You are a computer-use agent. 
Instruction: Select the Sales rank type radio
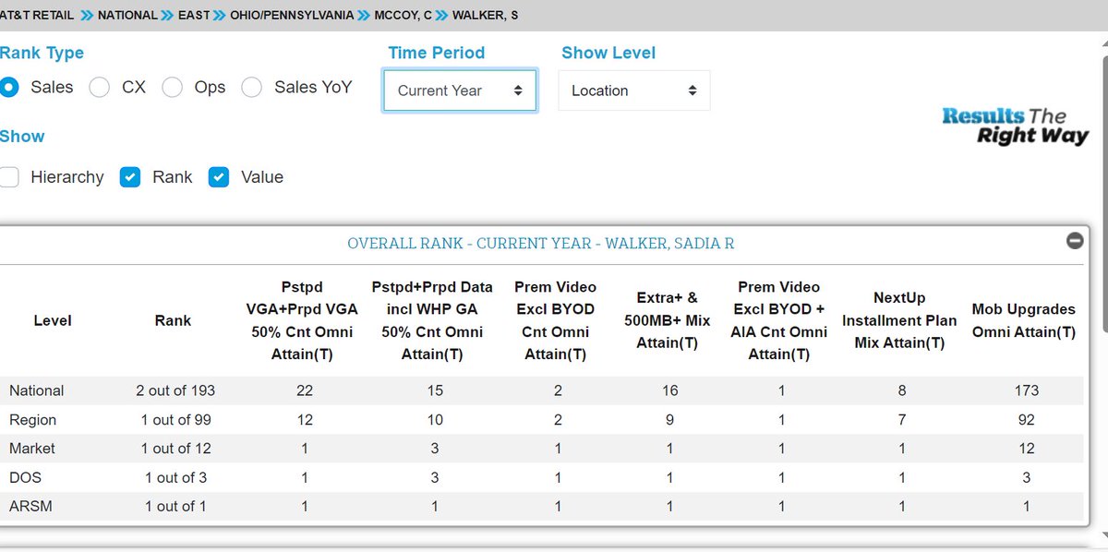point(9,88)
